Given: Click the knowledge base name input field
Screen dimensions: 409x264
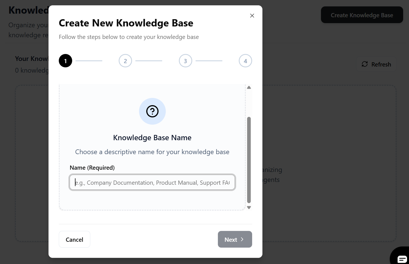Looking at the screenshot, I should (x=152, y=182).
